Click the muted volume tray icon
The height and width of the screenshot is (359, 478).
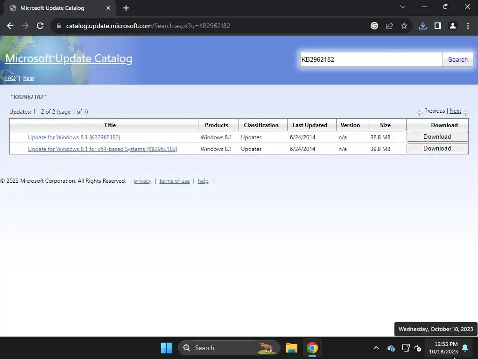418,348
